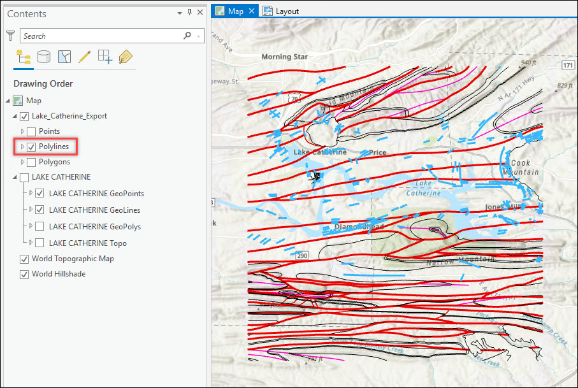This screenshot has width=578, height=388.
Task: Enable the Points layer checkbox
Action: [x=31, y=131]
